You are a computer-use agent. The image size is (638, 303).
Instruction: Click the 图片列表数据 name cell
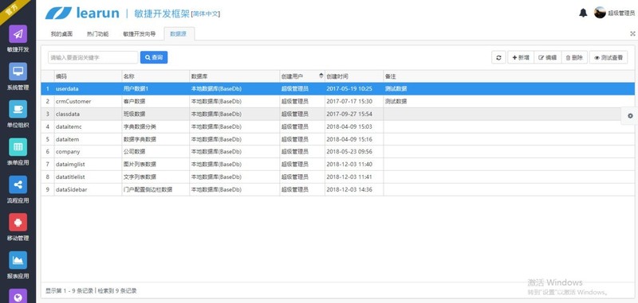156,165
